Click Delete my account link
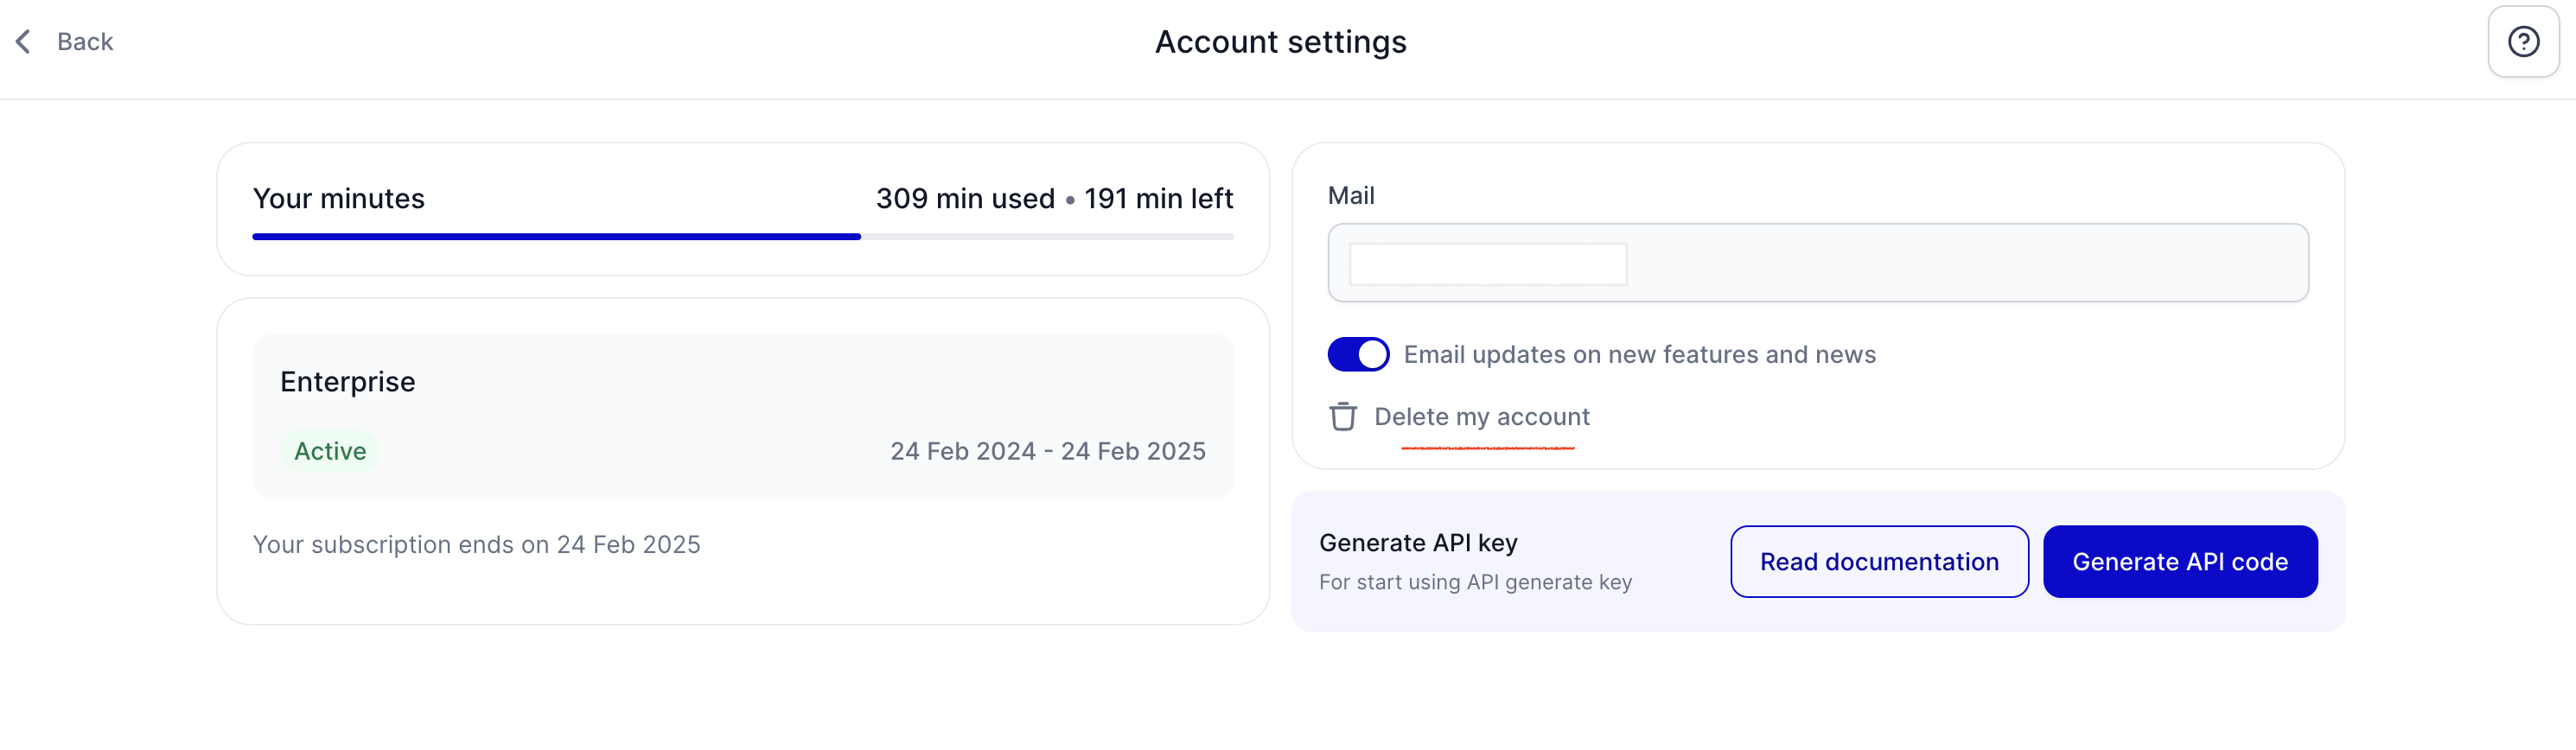Image resolution: width=2576 pixels, height=750 pixels. click(x=1481, y=417)
